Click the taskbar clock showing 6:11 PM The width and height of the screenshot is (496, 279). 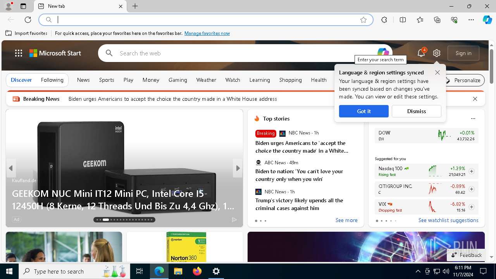(463, 271)
